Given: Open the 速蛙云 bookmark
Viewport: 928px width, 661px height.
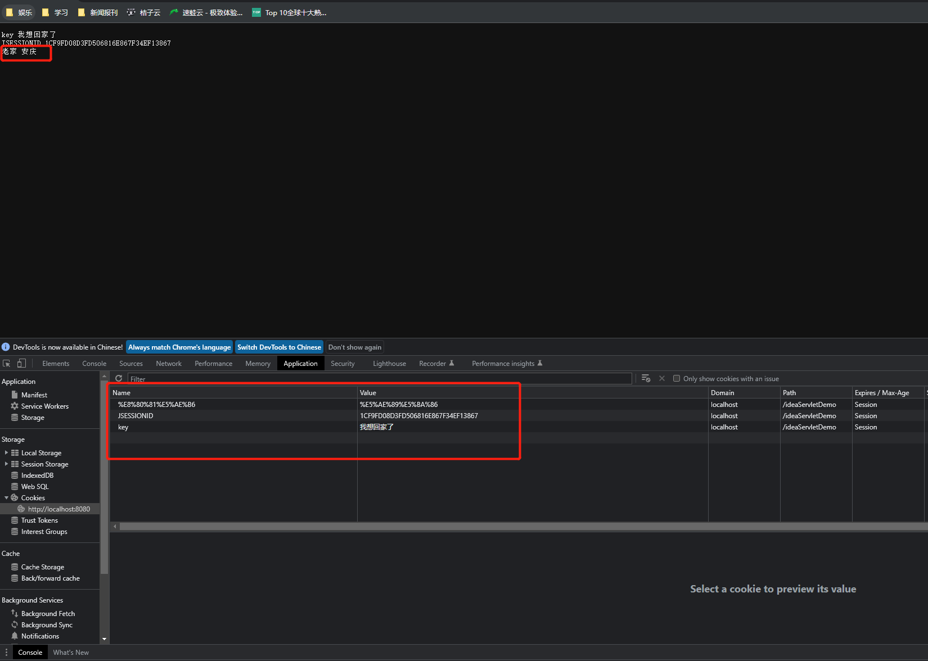Looking at the screenshot, I should [206, 12].
